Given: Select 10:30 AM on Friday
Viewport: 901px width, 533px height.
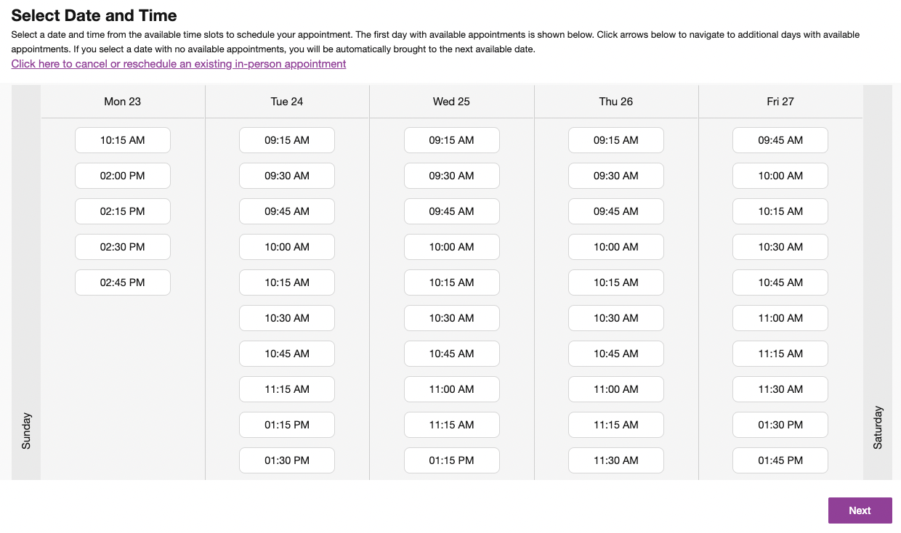Looking at the screenshot, I should (780, 247).
